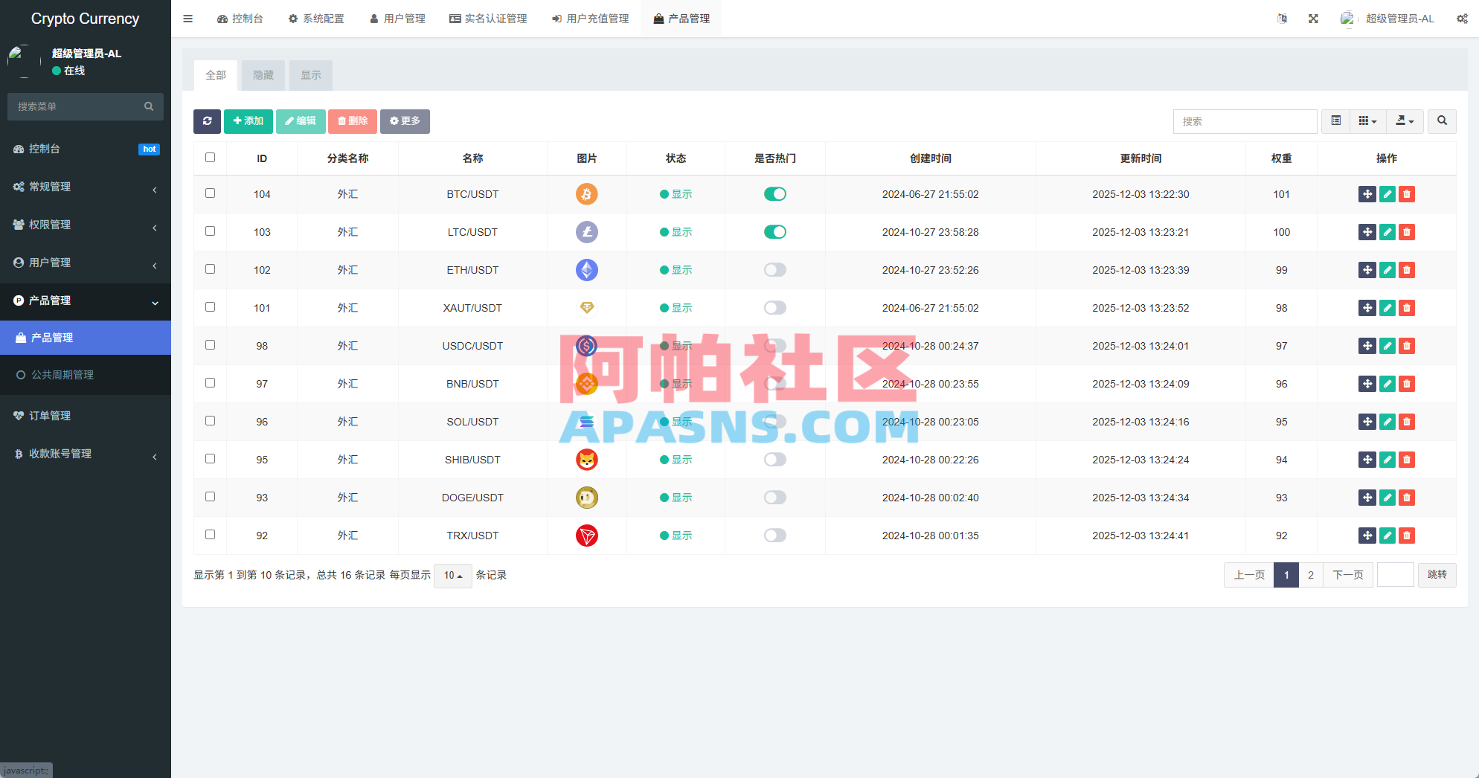This screenshot has width=1479, height=778.
Task: Click the table 搜索 input field
Action: tap(1245, 121)
